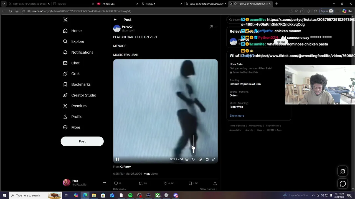The image size is (355, 199).
Task: Open the Windows notification center
Action: point(349,195)
